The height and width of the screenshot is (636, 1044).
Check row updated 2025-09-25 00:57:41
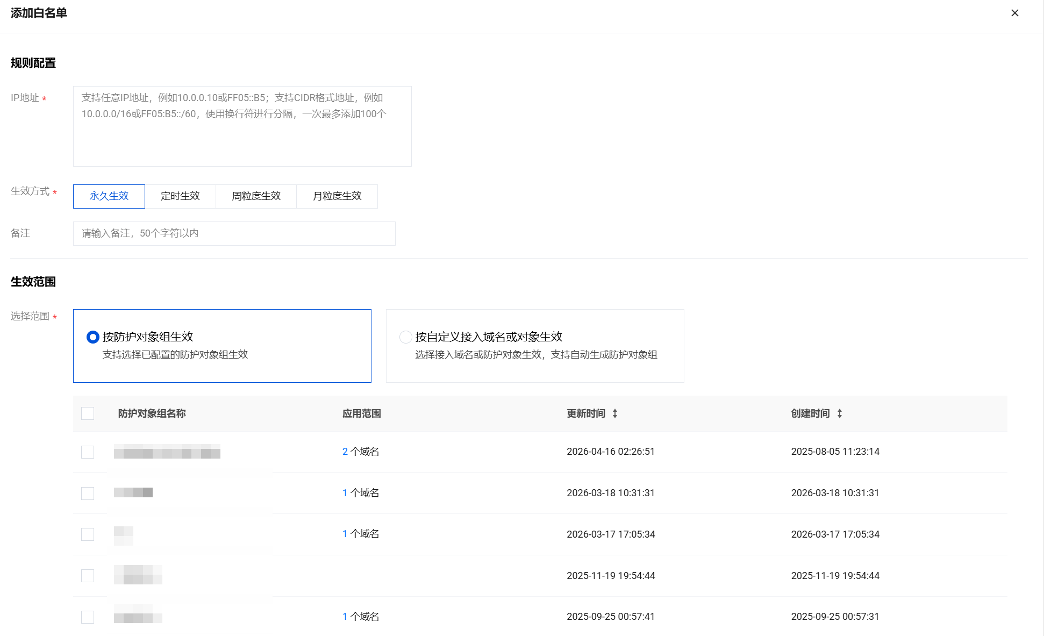pos(88,617)
